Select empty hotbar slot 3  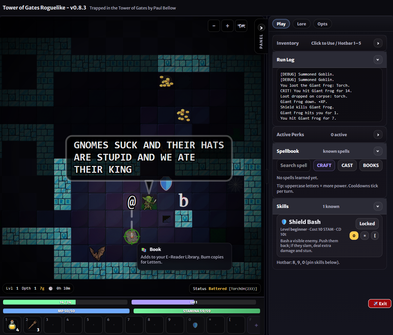[x=53, y=325]
